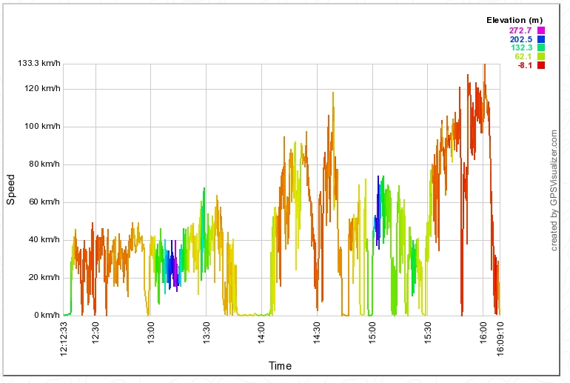Click the 16:09:10 end time label

pyautogui.click(x=500, y=338)
